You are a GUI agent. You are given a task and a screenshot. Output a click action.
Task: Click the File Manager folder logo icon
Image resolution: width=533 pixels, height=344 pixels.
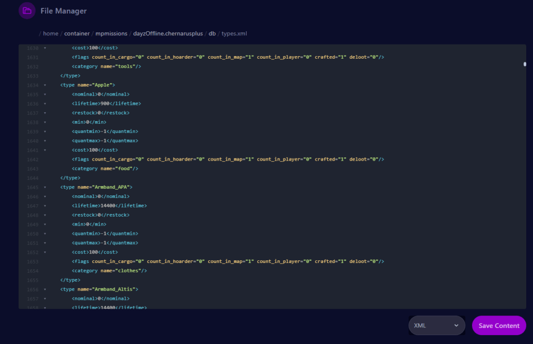[27, 10]
